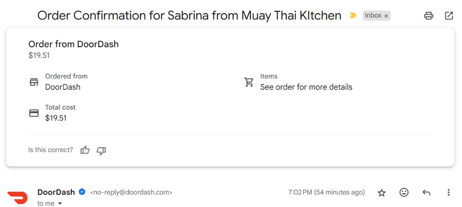Click the blue verified sender badge
Image resolution: width=462 pixels, height=207 pixels.
tap(82, 192)
